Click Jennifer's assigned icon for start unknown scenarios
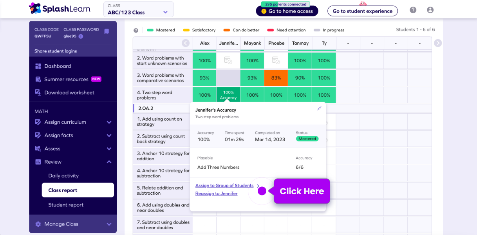This screenshot has width=477, height=235. point(228,61)
